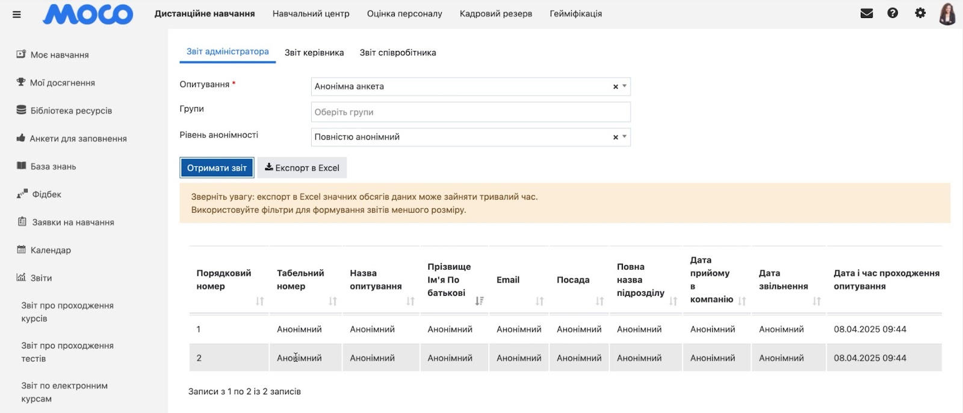The height and width of the screenshot is (413, 963).
Task: Click Експорт в Excel button
Action: [302, 168]
